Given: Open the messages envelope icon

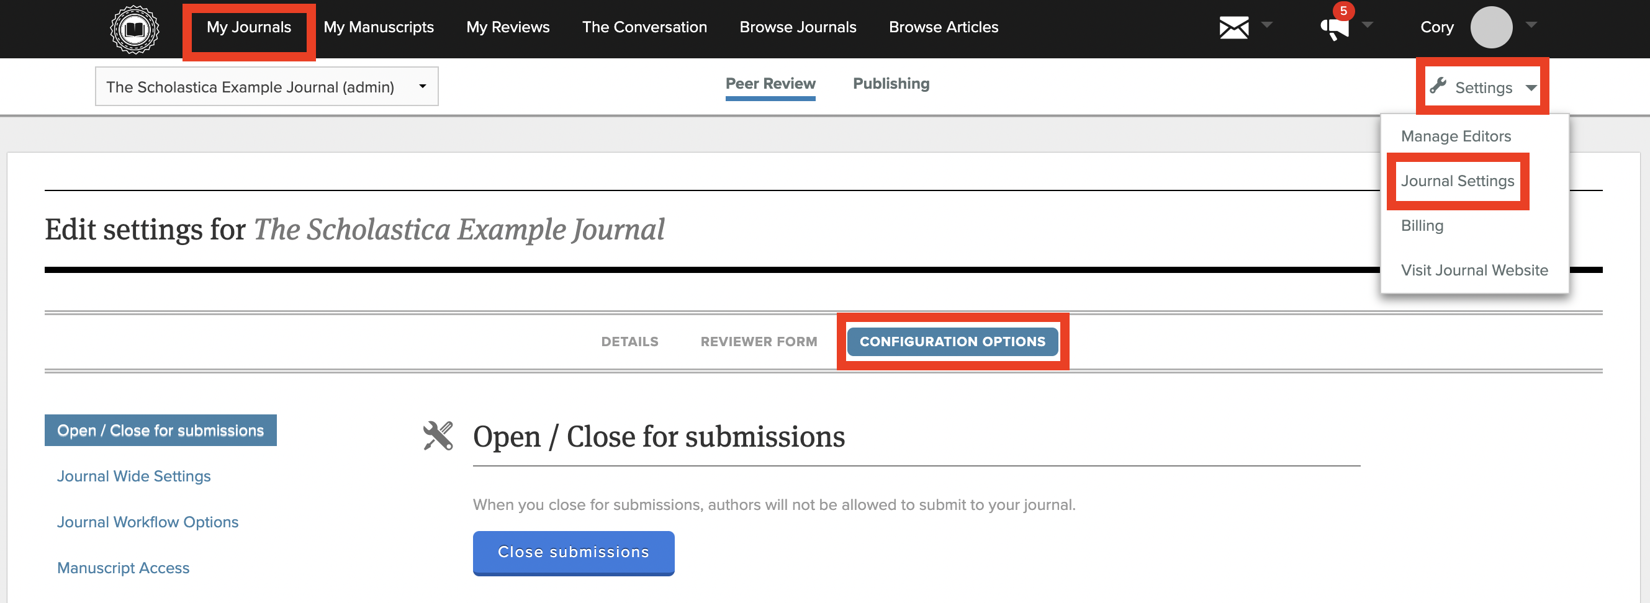Looking at the screenshot, I should (x=1233, y=27).
